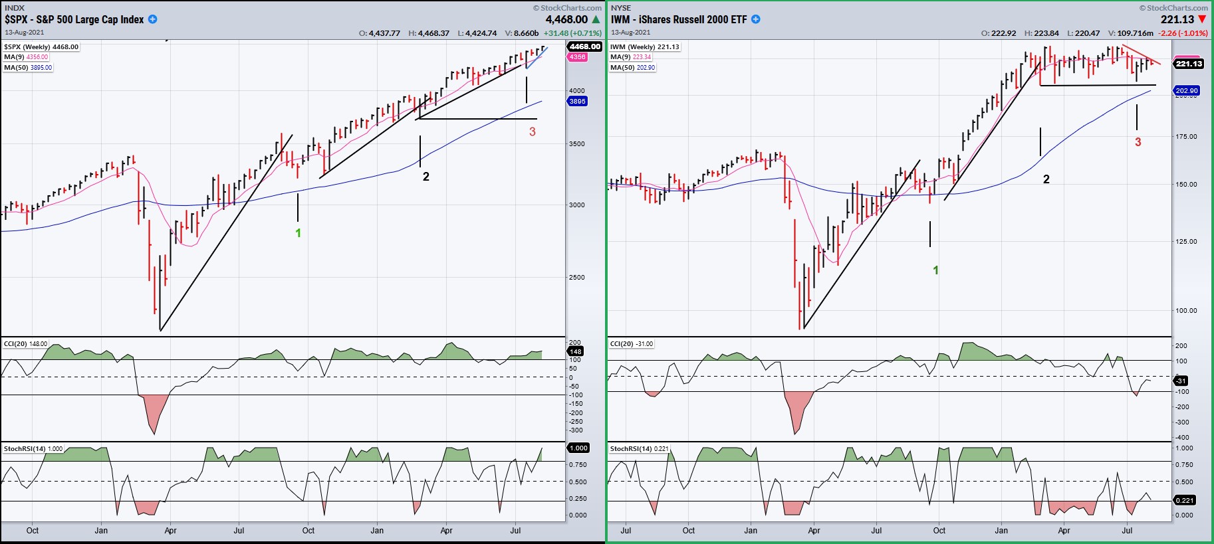The width and height of the screenshot is (1214, 544).
Task: Click the "MA(9) 223.34" legend entry
Action: point(631,57)
